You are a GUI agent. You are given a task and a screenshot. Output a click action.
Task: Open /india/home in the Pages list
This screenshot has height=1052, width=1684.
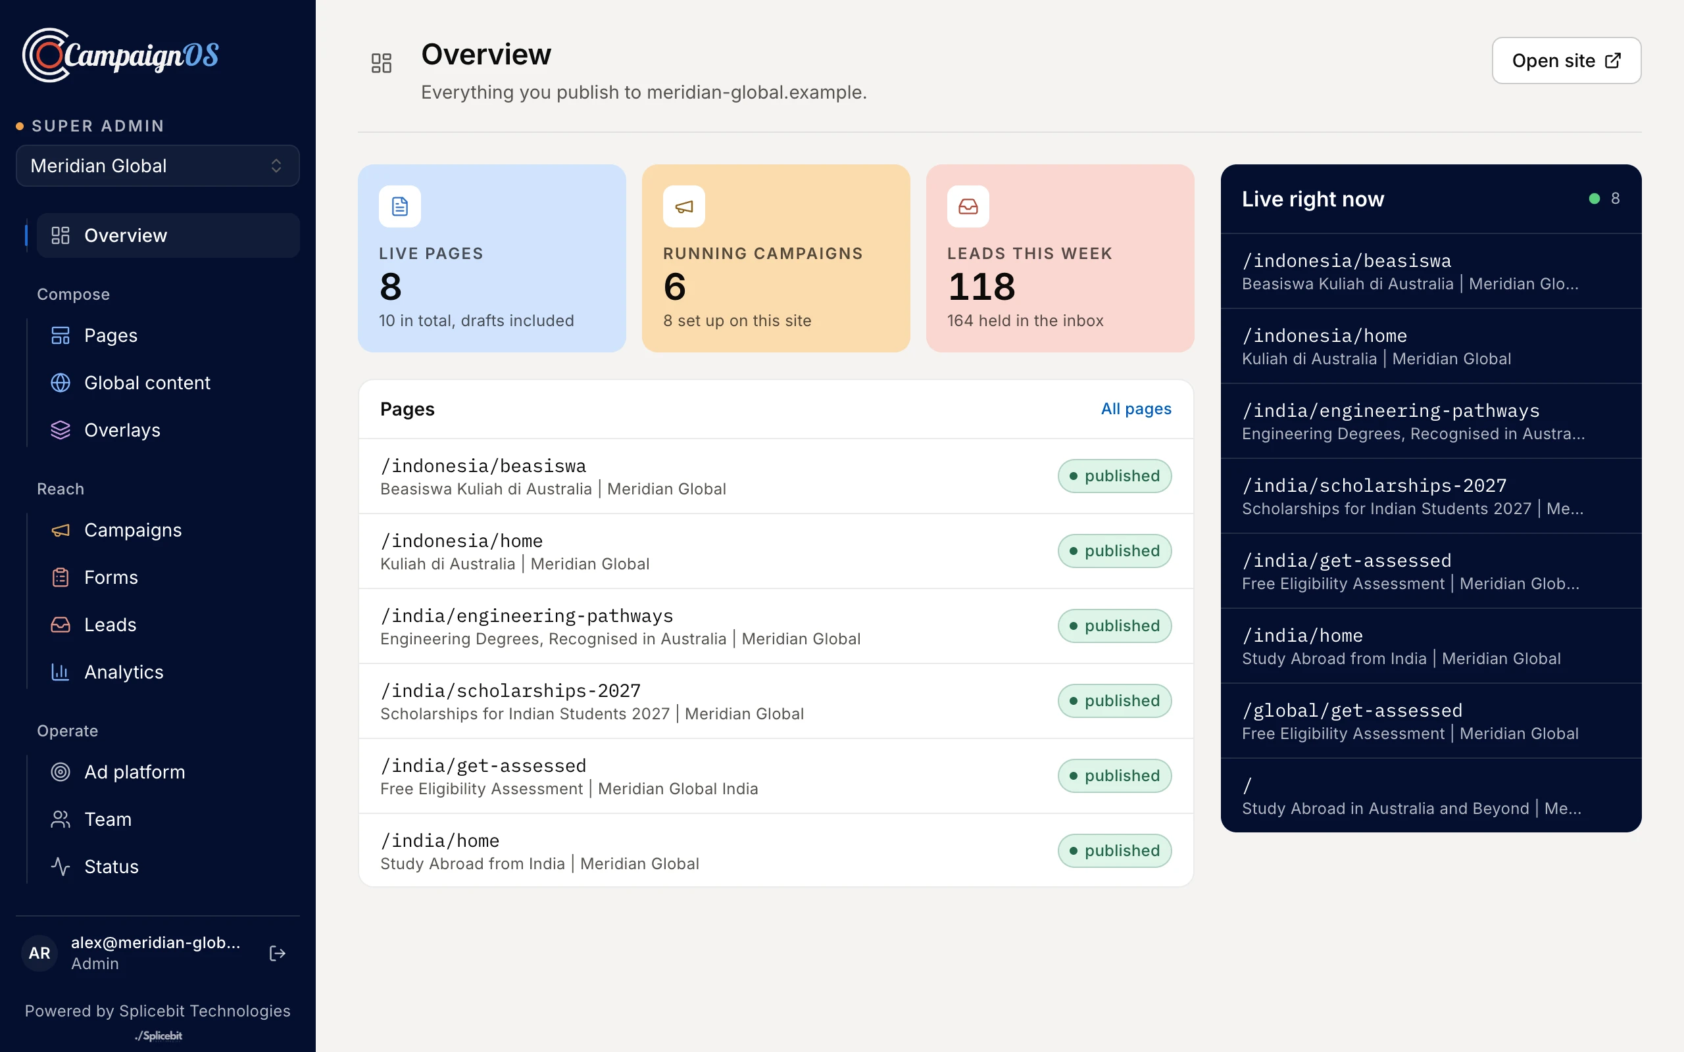click(776, 851)
